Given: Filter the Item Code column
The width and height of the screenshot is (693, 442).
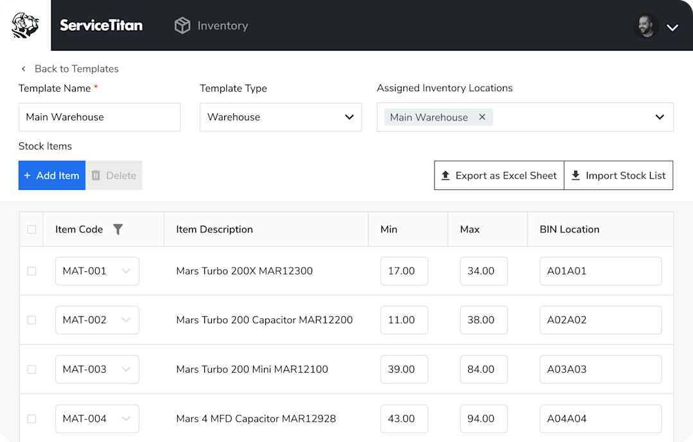Looking at the screenshot, I should point(118,229).
